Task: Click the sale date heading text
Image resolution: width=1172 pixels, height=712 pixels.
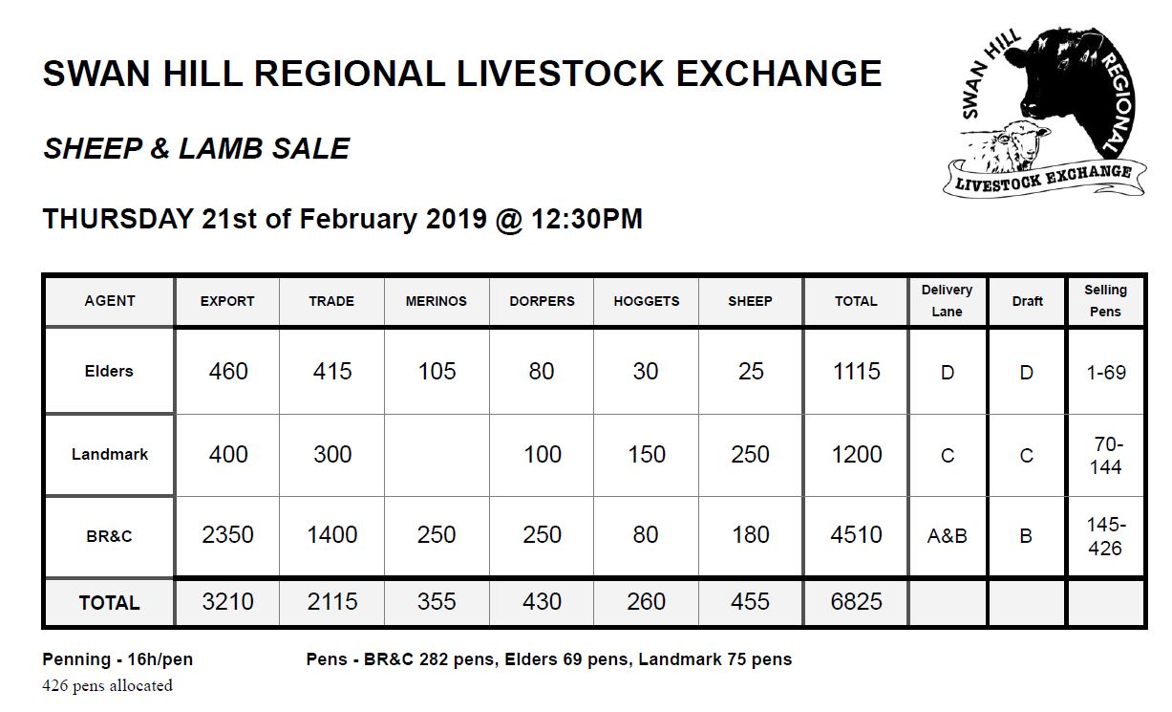Action: (x=343, y=219)
